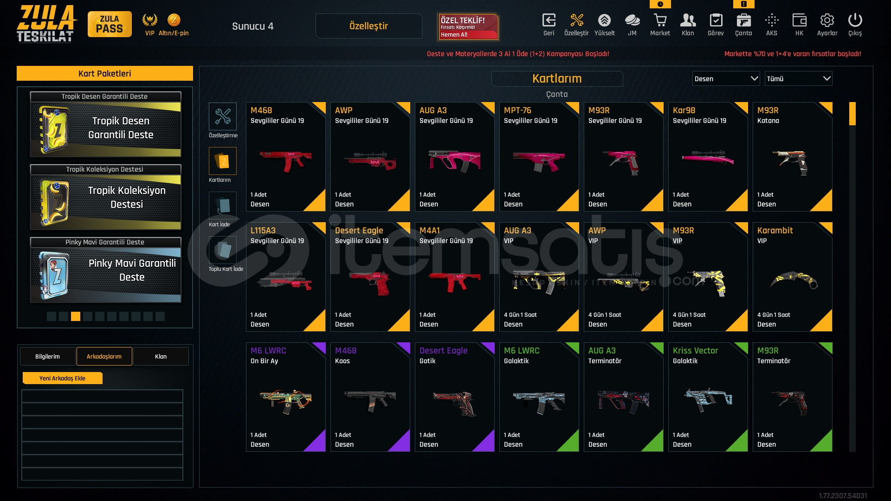Select the highlighted orange pagination dot
This screenshot has width=891, height=501.
point(76,316)
